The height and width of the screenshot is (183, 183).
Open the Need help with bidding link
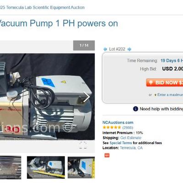click(x=161, y=109)
